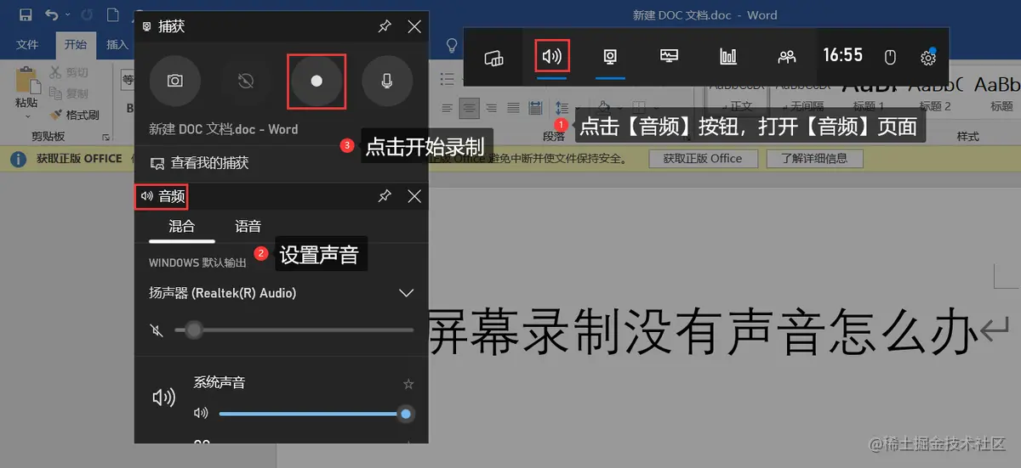1021x468 pixels.
Task: Toggle the Capture widget in Game Bar
Action: (x=610, y=57)
